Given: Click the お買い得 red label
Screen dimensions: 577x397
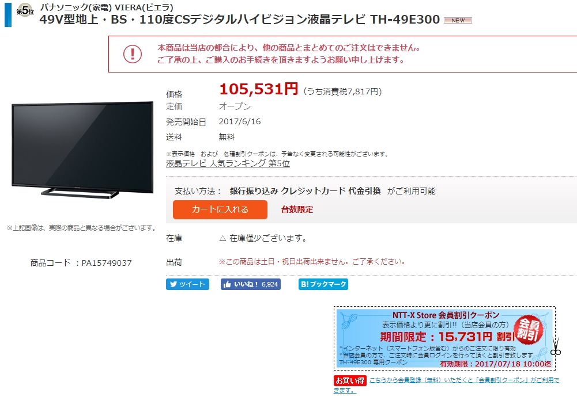Looking at the screenshot, I should tap(350, 380).
